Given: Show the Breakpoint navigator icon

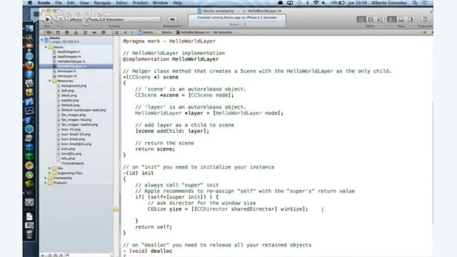Looking at the screenshot, I should tap(94, 32).
